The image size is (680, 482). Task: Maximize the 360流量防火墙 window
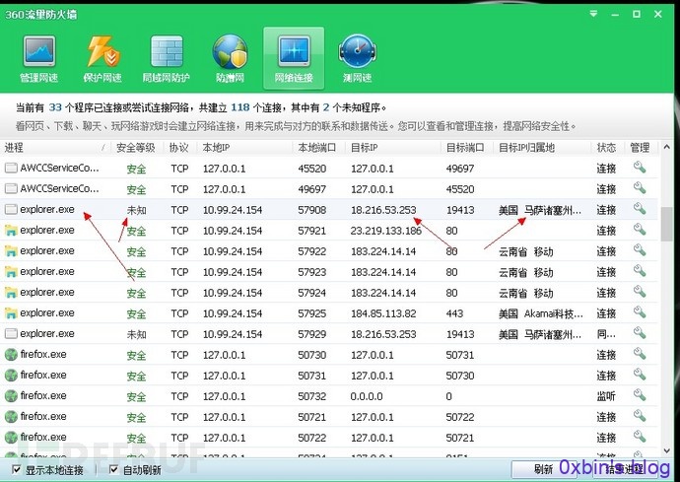point(637,14)
